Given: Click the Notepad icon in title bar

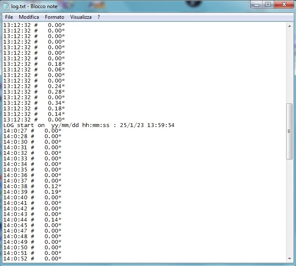Looking at the screenshot, I should coord(6,6).
